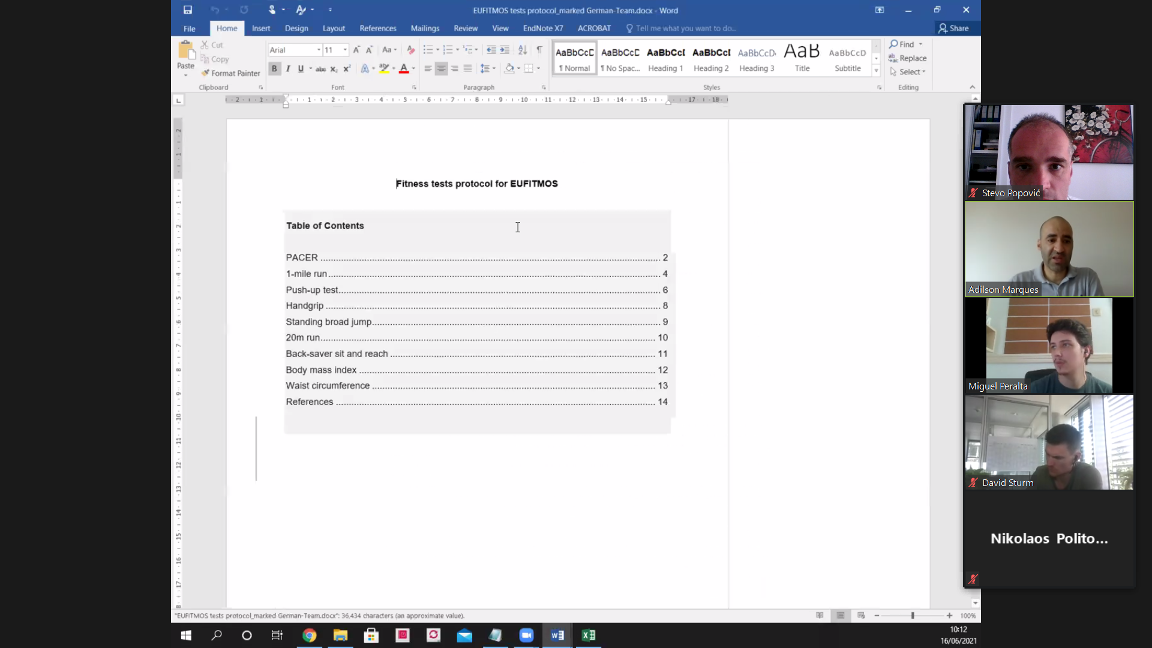Image resolution: width=1152 pixels, height=648 pixels.
Task: Open File Explorer from the taskbar
Action: [340, 635]
